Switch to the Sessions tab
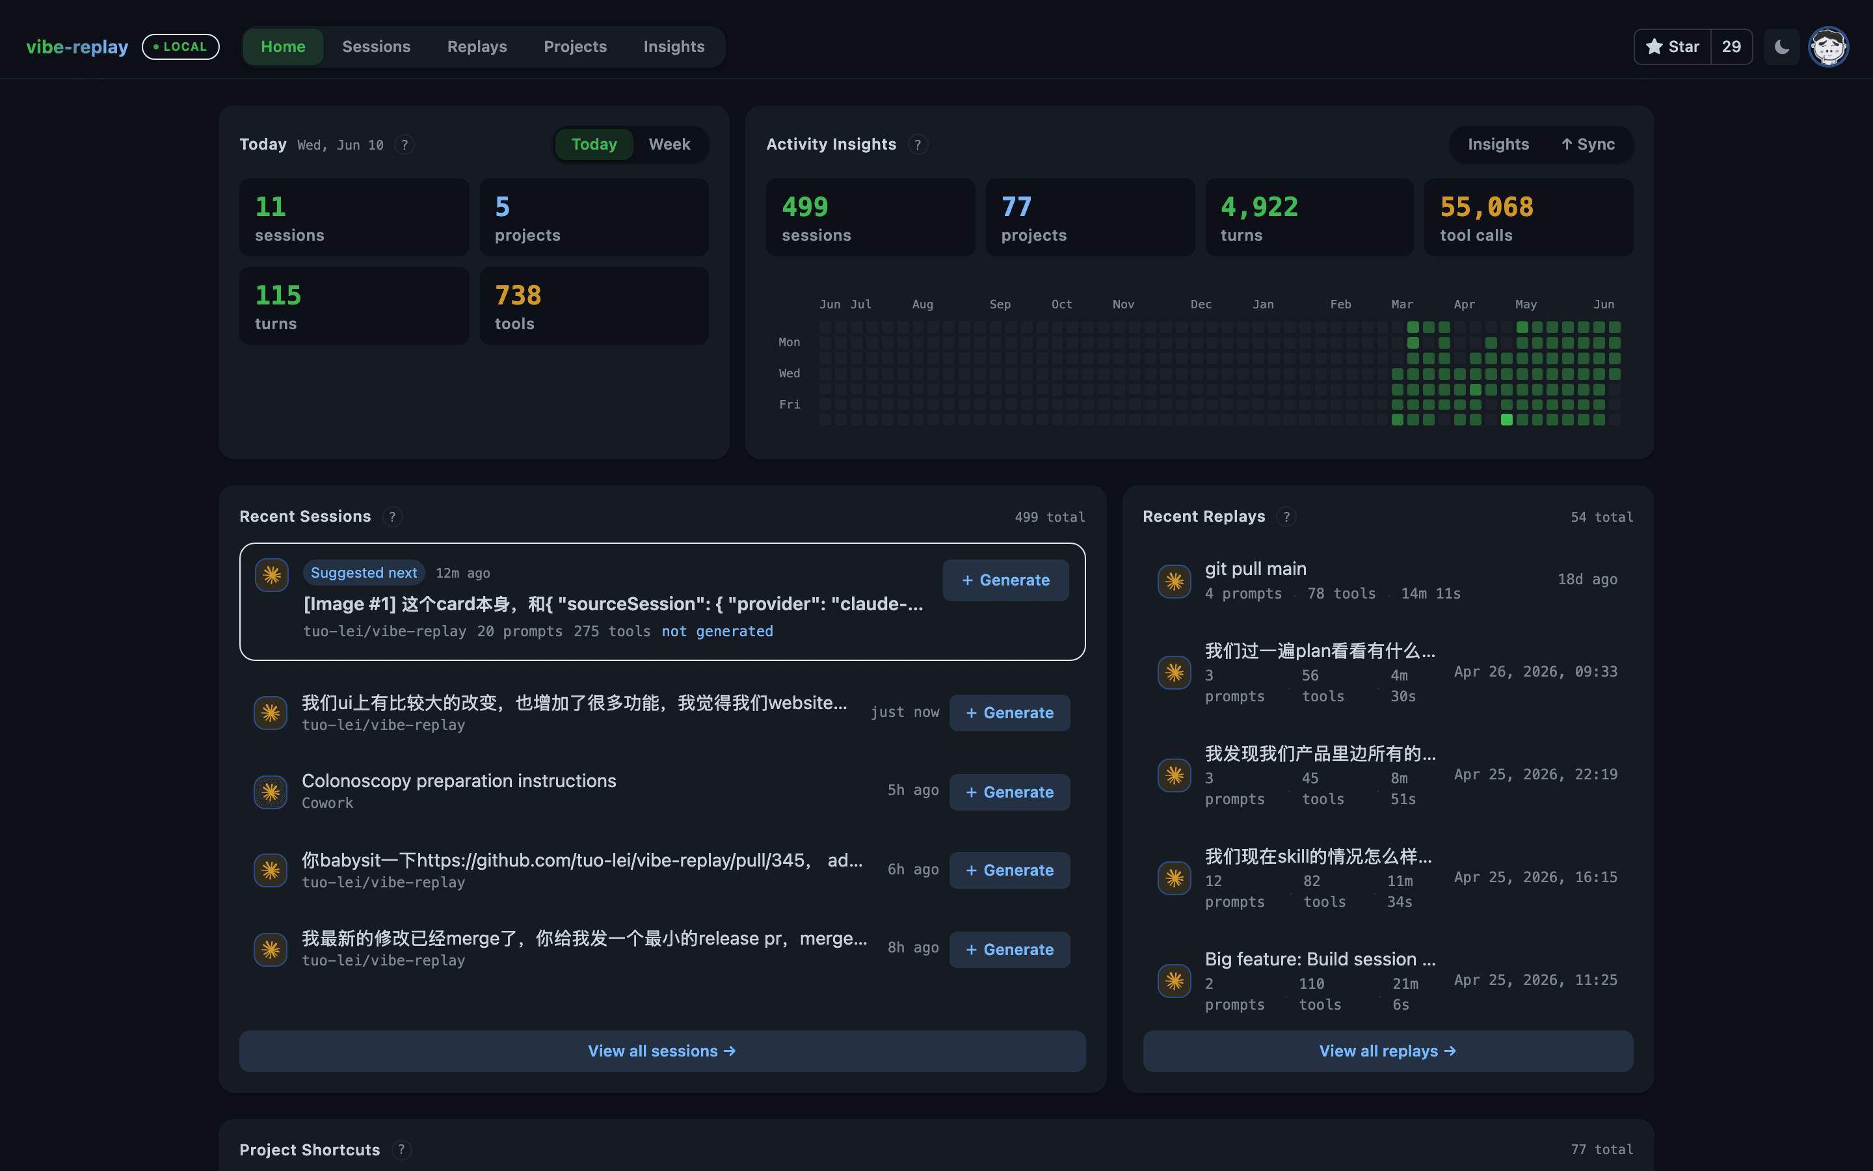The width and height of the screenshot is (1873, 1171). click(376, 46)
